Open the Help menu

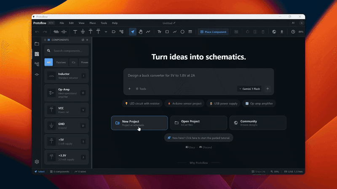[115, 23]
